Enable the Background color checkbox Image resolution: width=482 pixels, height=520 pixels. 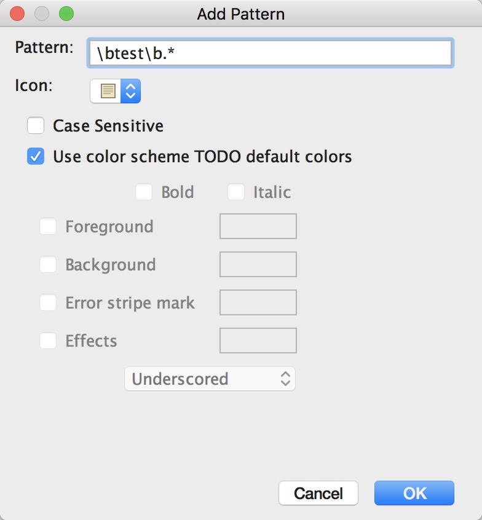pyautogui.click(x=48, y=265)
